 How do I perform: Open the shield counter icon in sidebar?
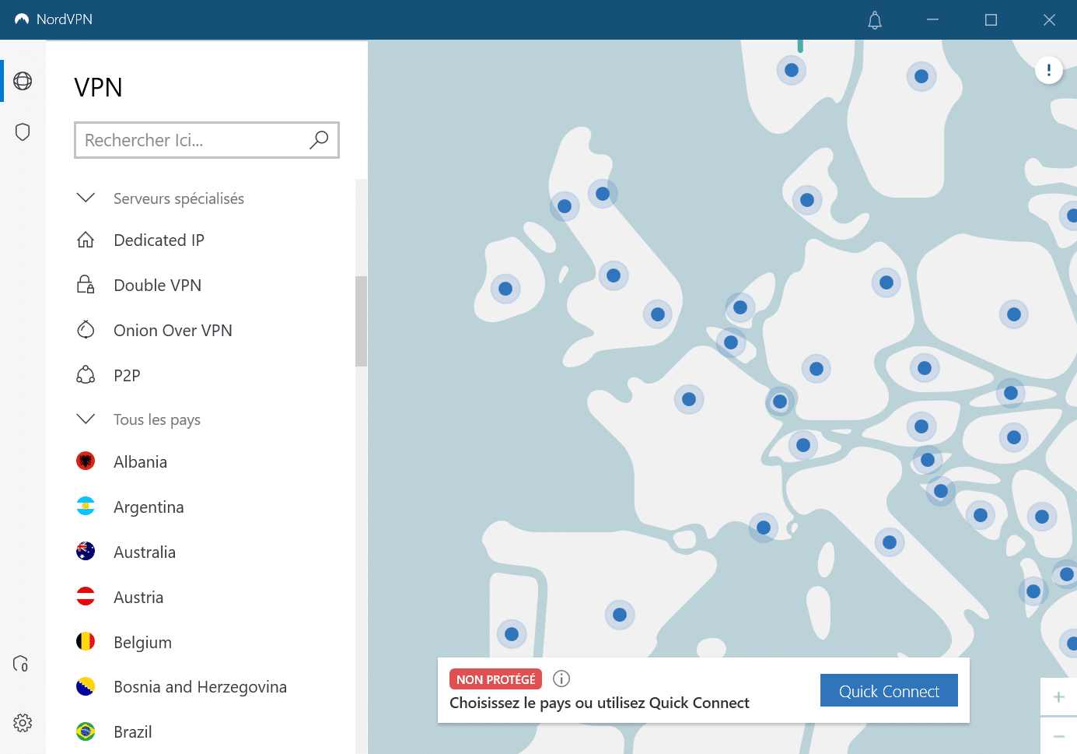[21, 664]
